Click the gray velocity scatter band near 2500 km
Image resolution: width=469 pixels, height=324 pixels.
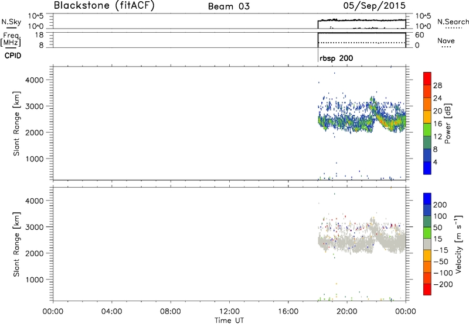click(362, 243)
